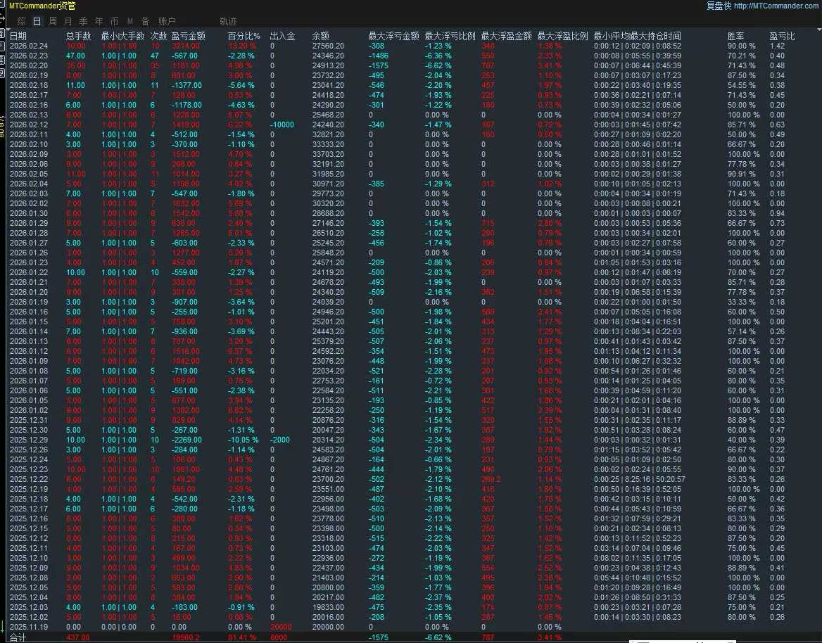Sort by the 最小|大手数 column header
822x643 pixels.
click(122, 36)
